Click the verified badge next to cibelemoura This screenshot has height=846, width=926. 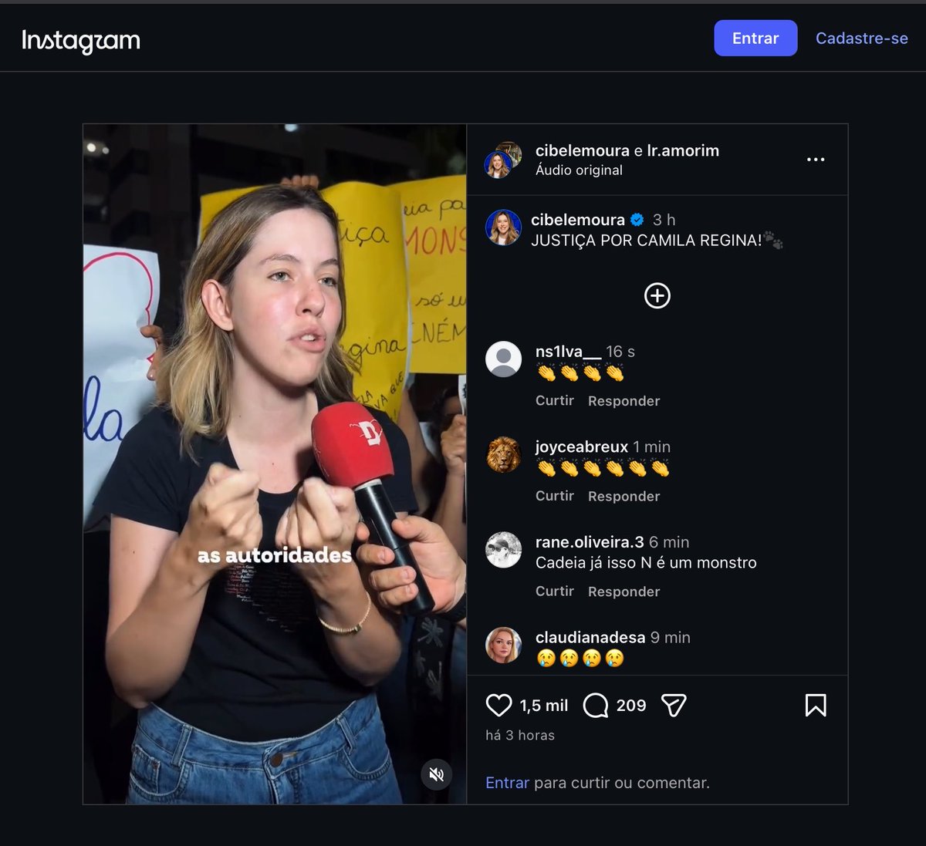tap(637, 220)
